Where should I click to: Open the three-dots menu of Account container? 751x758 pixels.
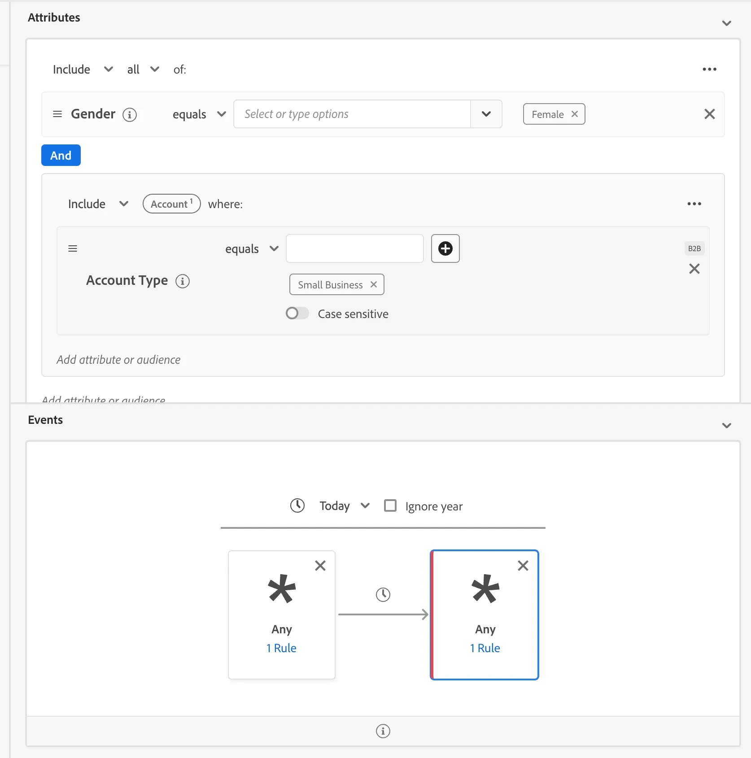pos(694,204)
